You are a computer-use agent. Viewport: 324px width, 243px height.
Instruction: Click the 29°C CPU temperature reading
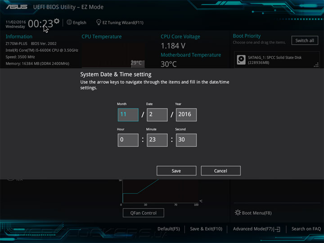click(x=136, y=63)
